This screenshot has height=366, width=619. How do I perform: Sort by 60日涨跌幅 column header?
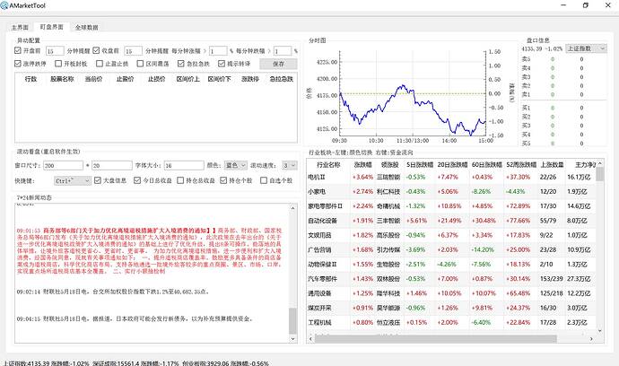tap(487, 165)
